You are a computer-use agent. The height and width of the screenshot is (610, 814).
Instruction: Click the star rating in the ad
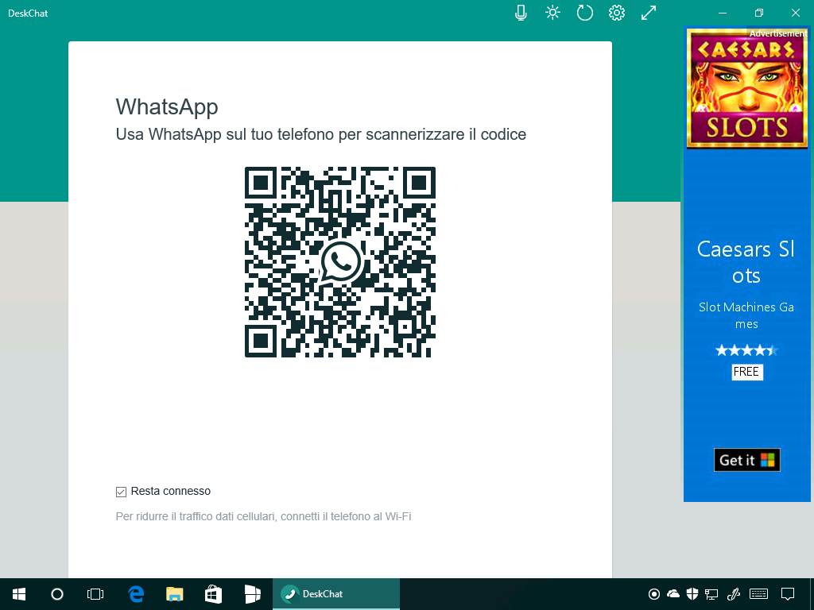click(746, 350)
